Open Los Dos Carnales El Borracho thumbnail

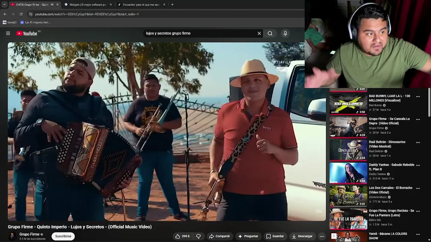click(348, 196)
